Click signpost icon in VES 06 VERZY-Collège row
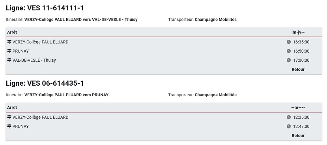 [9, 117]
